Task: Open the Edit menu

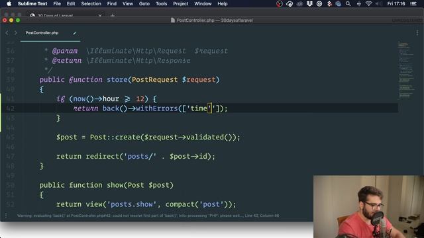Action: coord(71,4)
